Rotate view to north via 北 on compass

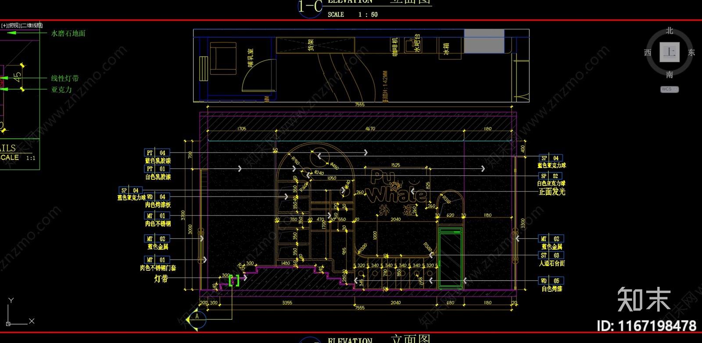[x=670, y=30]
